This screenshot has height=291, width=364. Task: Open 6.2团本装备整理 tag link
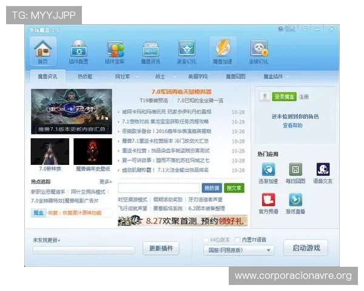click(207, 209)
